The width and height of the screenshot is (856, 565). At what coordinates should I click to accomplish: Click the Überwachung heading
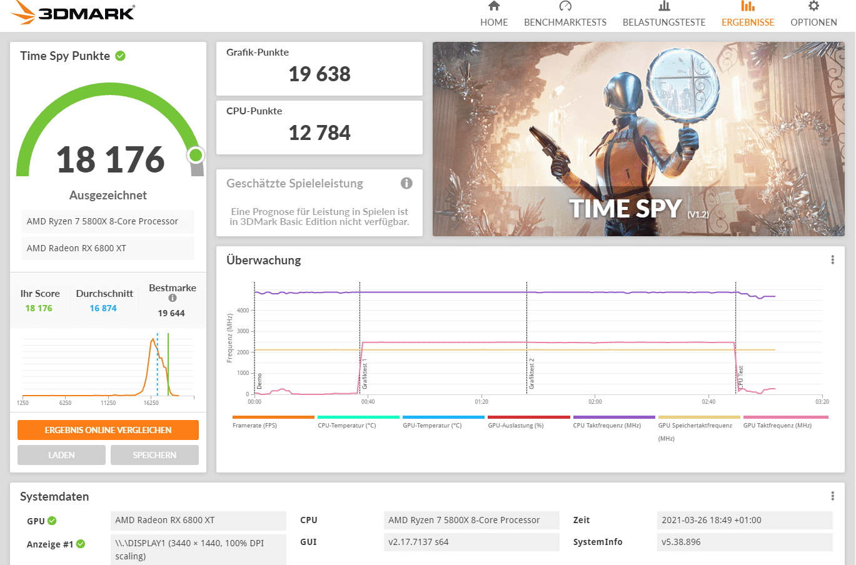tap(264, 260)
